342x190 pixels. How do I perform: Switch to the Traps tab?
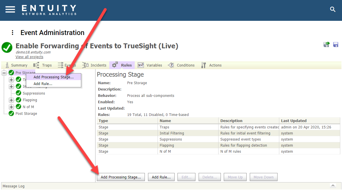point(42,65)
